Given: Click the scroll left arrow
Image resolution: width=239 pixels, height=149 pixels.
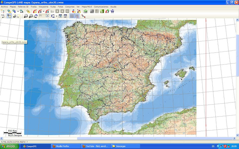Looking at the screenshot, I should pos(1,138).
